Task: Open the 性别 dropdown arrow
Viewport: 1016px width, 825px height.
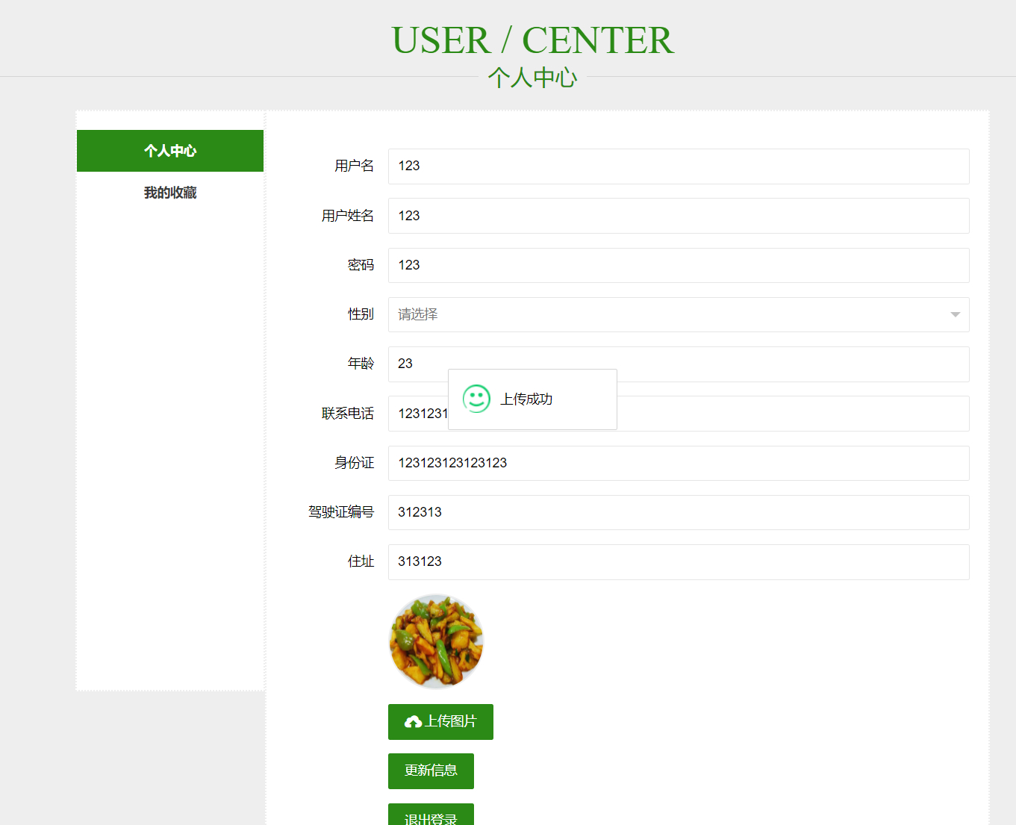Action: 955,314
